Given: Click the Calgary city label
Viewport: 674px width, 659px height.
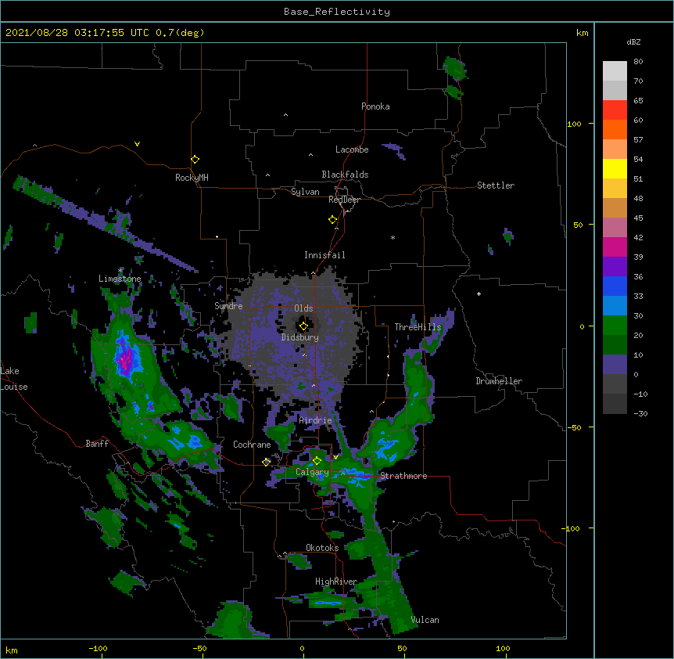Looking at the screenshot, I should [x=312, y=472].
